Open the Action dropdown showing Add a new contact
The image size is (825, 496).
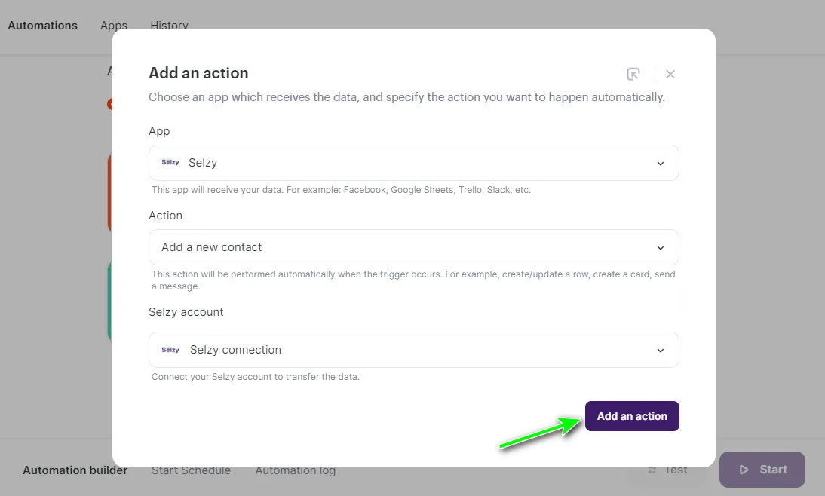pyautogui.click(x=413, y=247)
